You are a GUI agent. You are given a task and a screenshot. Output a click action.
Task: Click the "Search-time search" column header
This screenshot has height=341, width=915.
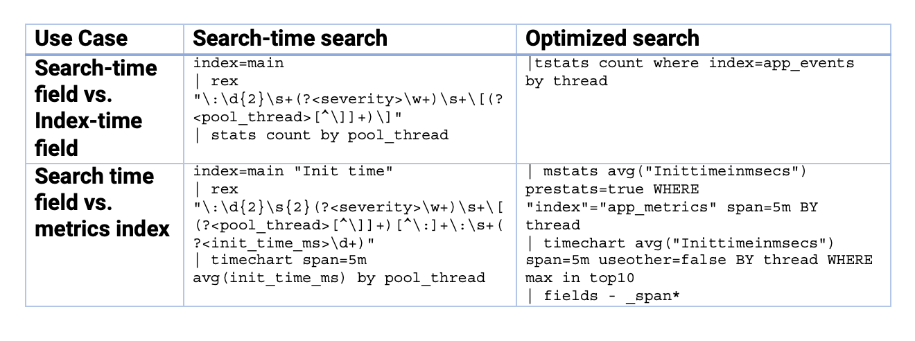tap(290, 38)
